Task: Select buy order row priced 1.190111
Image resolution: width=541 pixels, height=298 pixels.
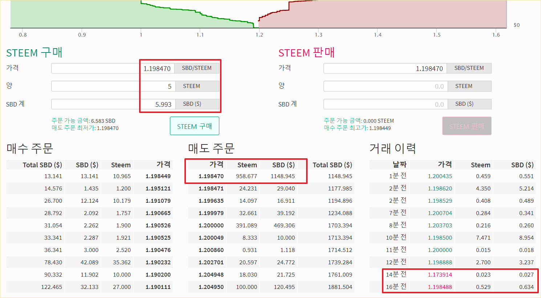Action: pyautogui.click(x=89, y=287)
